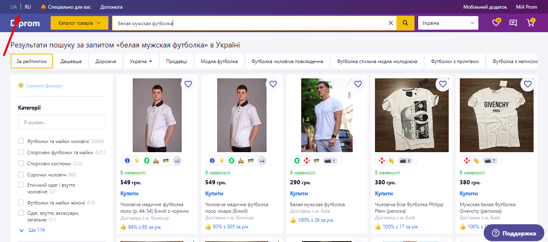Sort results by 'Дешевше'
This screenshot has width=548, height=242.
tap(71, 61)
